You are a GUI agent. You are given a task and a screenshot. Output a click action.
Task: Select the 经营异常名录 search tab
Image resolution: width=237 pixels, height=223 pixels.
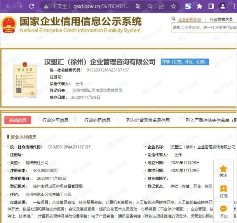pos(221,20)
